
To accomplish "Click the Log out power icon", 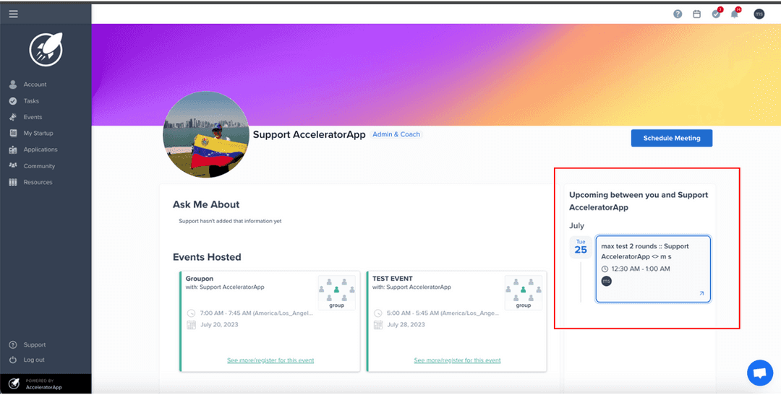I will [13, 360].
